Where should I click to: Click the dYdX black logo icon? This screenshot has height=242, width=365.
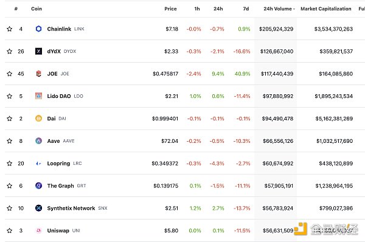click(x=39, y=51)
